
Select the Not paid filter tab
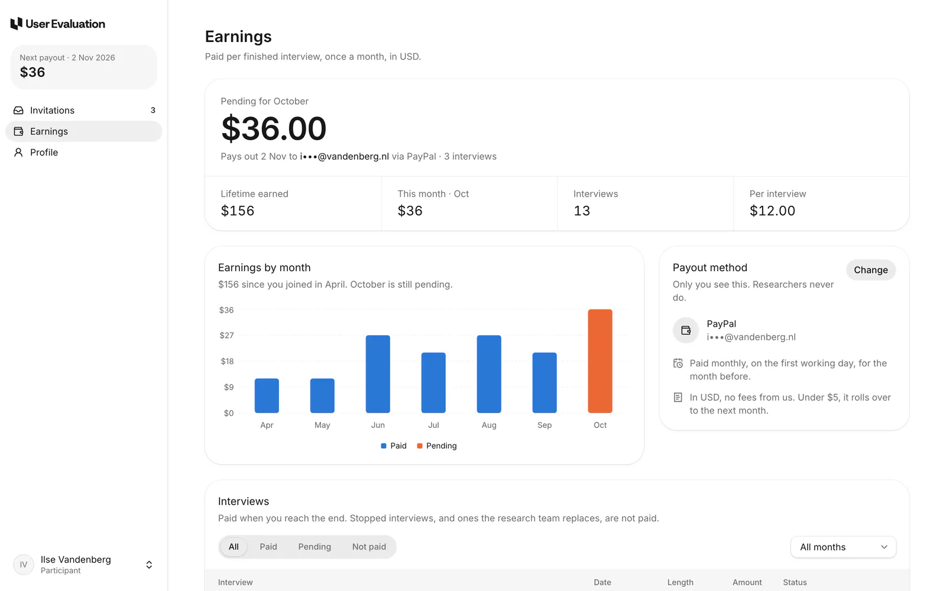[x=369, y=547]
